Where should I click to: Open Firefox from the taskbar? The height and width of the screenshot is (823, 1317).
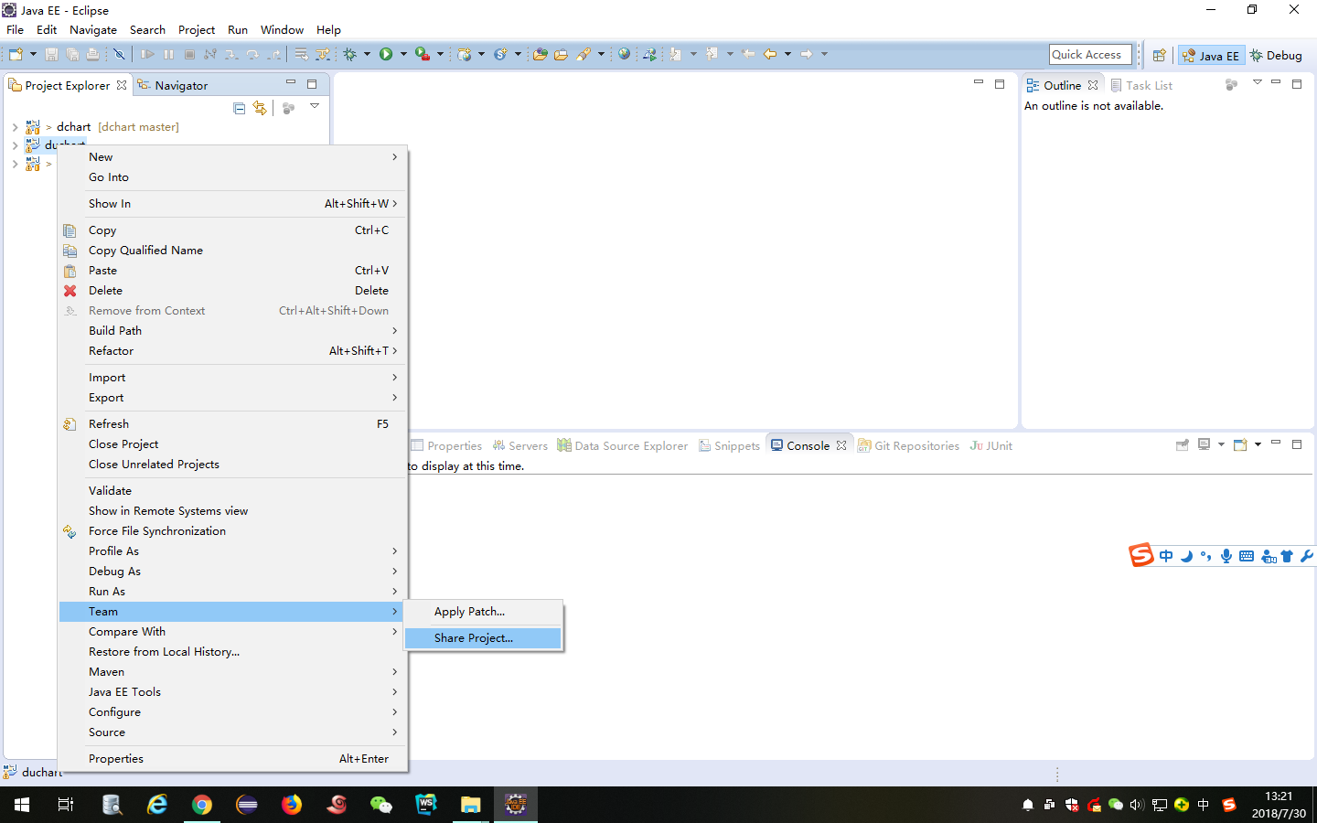pyautogui.click(x=292, y=805)
